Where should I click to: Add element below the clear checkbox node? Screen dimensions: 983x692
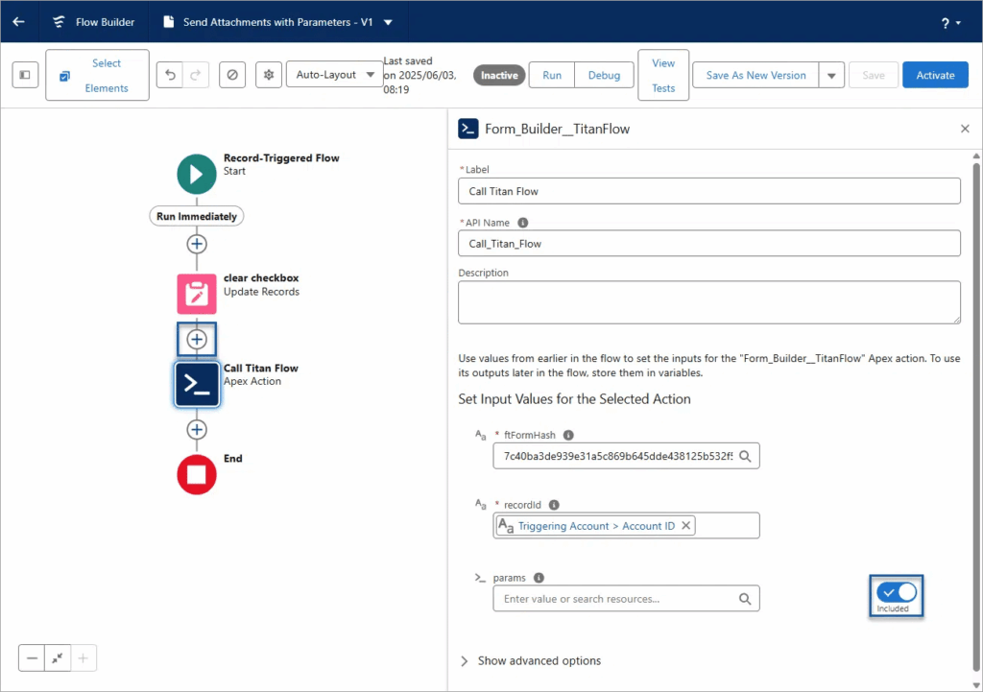click(x=197, y=340)
